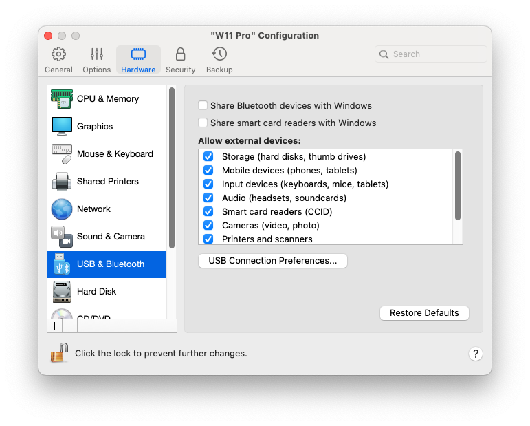This screenshot has width=530, height=426.
Task: Uncheck Storage (hard disks, thumb drives)
Action: pyautogui.click(x=208, y=157)
